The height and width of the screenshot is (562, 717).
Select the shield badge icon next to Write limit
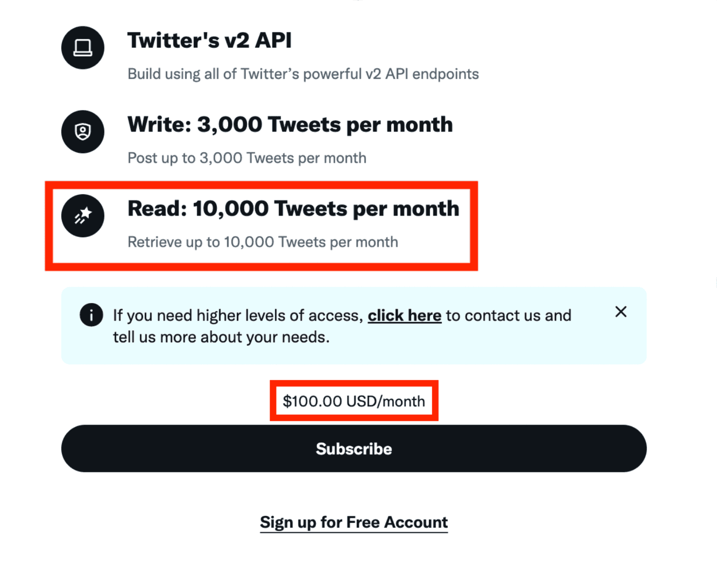(82, 132)
